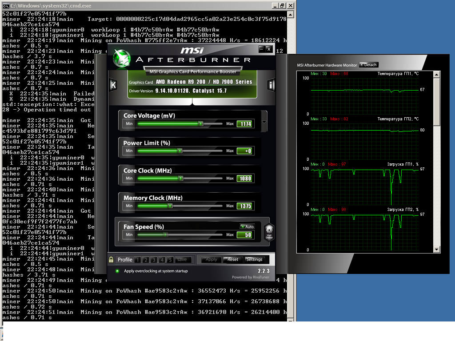
Task: Toggle Auto fan speed mode
Action: 247,226
